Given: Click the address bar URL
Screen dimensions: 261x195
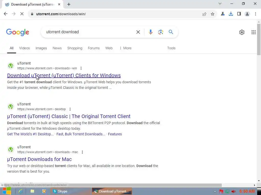Looking at the screenshot, I should point(61,14).
